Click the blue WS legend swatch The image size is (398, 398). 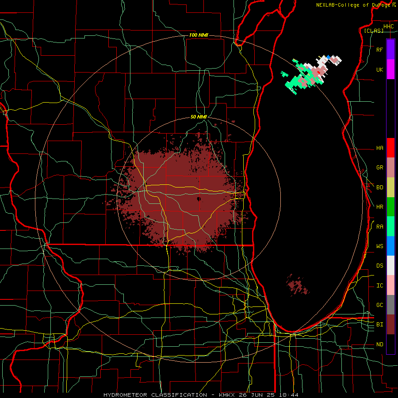click(x=390, y=246)
